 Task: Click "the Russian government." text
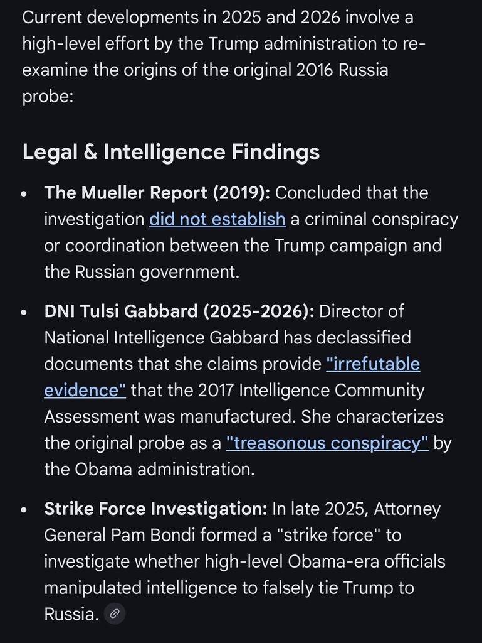tap(142, 272)
